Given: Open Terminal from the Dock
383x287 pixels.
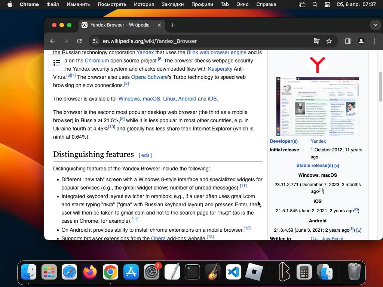Looking at the screenshot, I should click(x=193, y=272).
